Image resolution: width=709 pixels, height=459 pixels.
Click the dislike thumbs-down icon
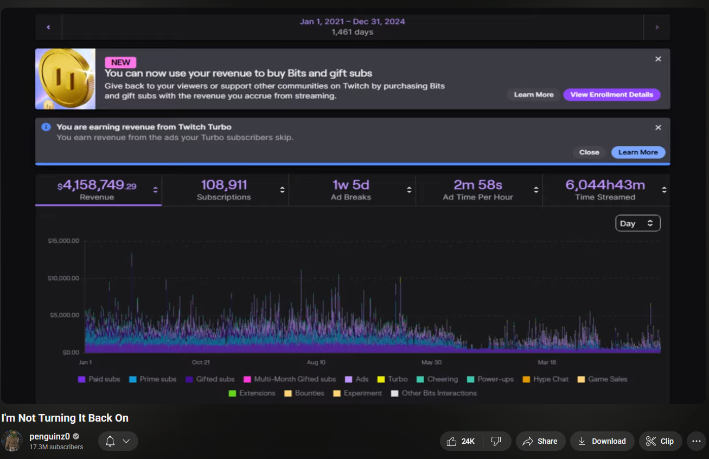tap(495, 441)
